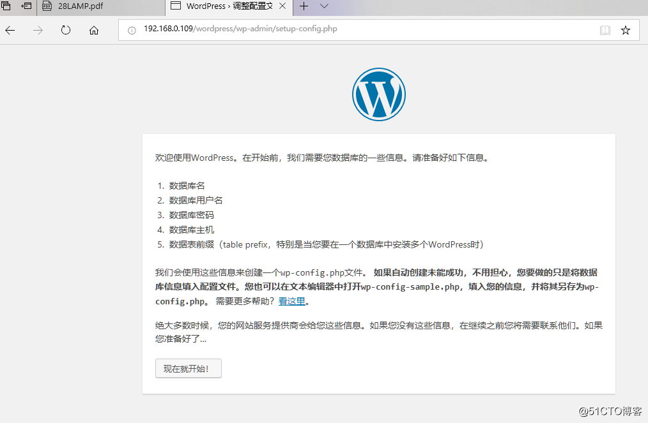Add page to favorites with star icon
The width and height of the screenshot is (648, 423).
tap(626, 30)
